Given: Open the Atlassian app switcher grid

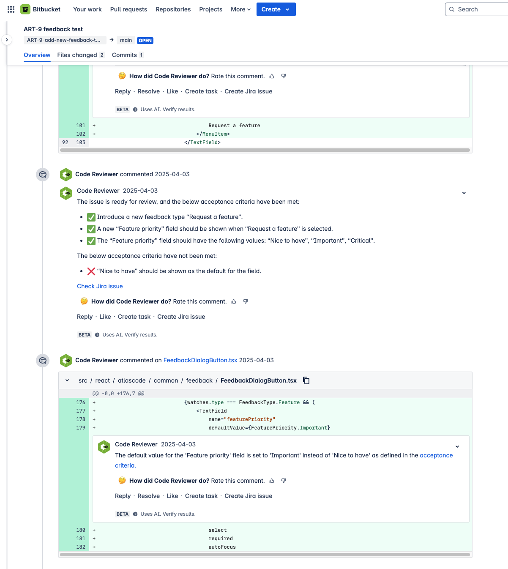Looking at the screenshot, I should point(11,9).
